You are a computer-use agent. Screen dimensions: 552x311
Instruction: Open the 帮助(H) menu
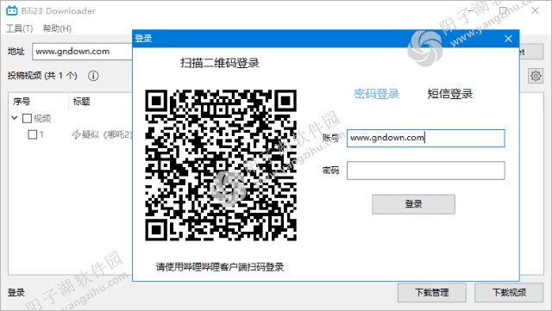coord(57,28)
